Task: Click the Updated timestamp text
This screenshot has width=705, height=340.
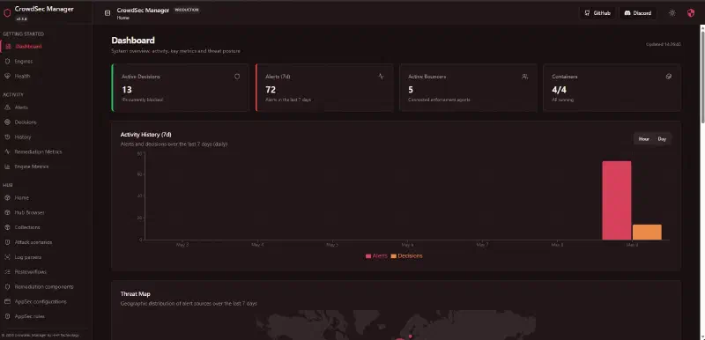Action: click(x=664, y=44)
